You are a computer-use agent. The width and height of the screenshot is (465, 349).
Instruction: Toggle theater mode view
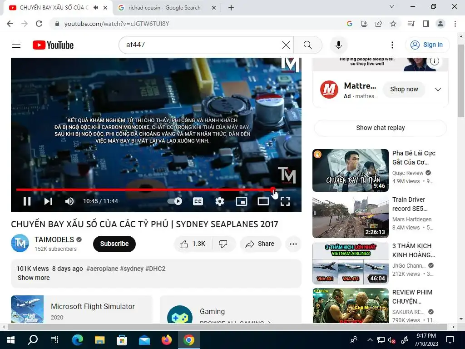[x=263, y=201]
